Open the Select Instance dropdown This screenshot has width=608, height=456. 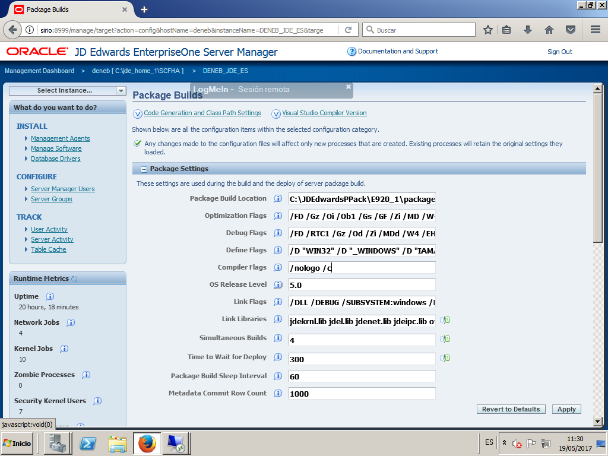[x=68, y=90]
